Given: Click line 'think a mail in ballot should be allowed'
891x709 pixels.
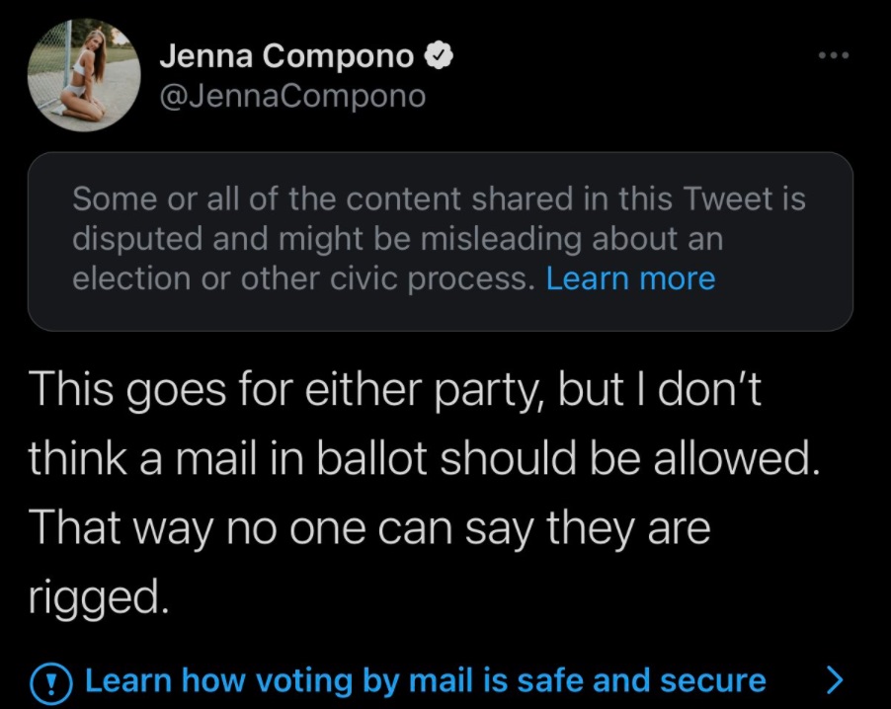Looking at the screenshot, I should coord(425,458).
